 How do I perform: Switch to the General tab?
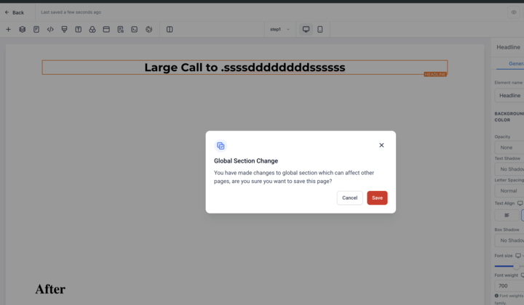(516, 63)
